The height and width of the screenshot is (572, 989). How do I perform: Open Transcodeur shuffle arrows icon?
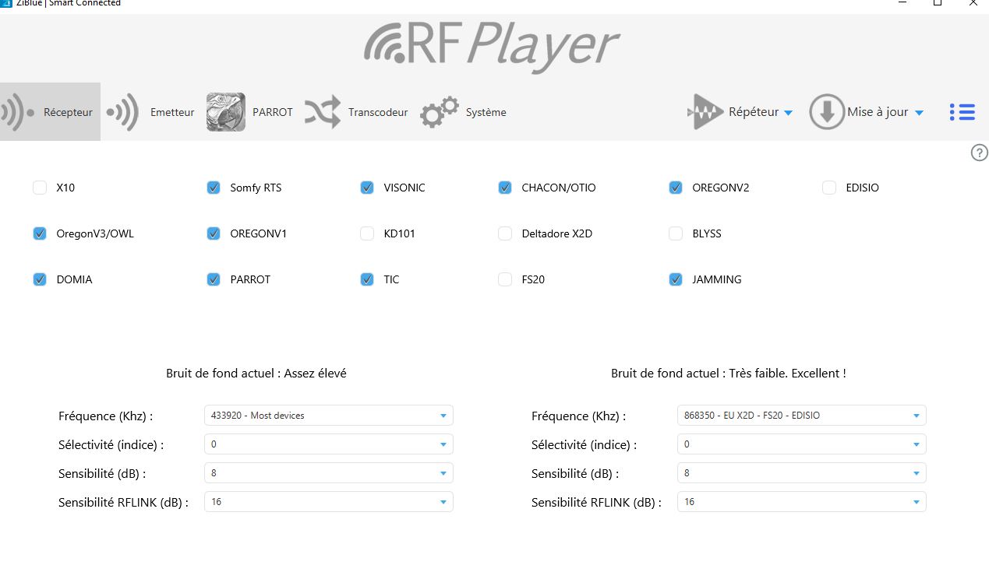323,112
